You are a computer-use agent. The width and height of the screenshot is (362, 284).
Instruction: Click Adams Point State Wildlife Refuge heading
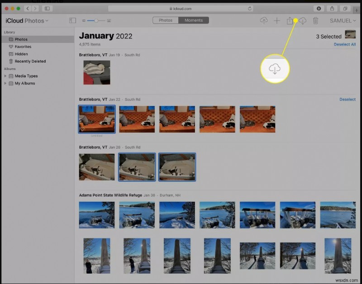coord(110,195)
